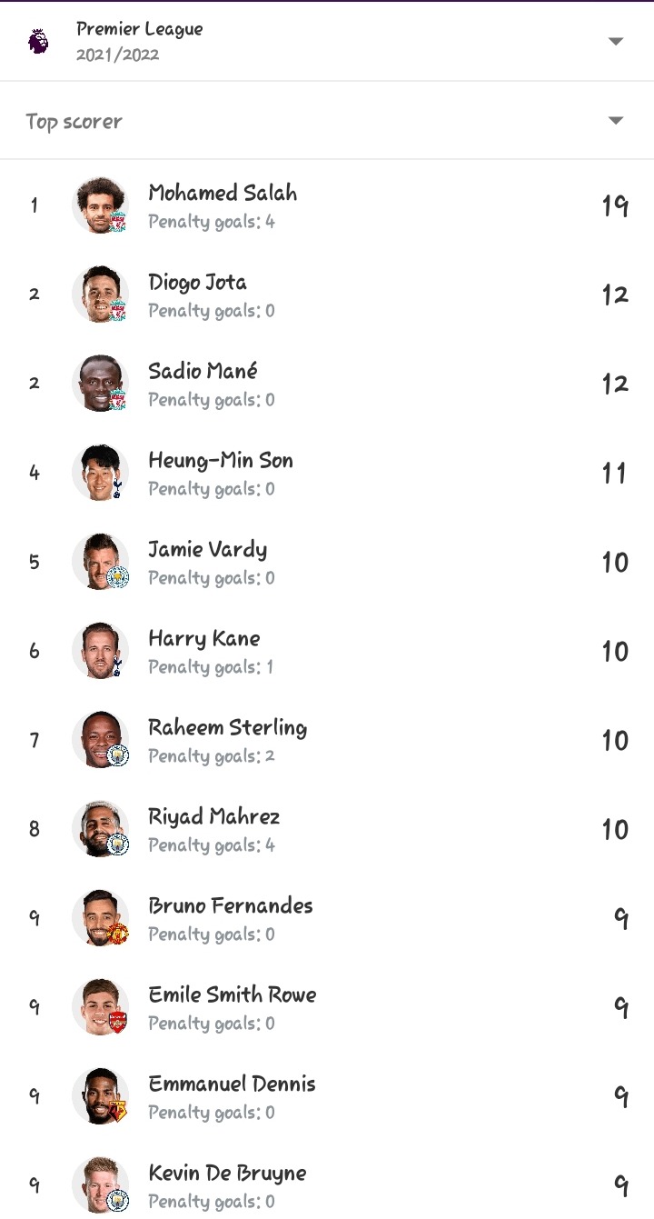Click the Watford badge on Emmanuel Dennis

[118, 1111]
